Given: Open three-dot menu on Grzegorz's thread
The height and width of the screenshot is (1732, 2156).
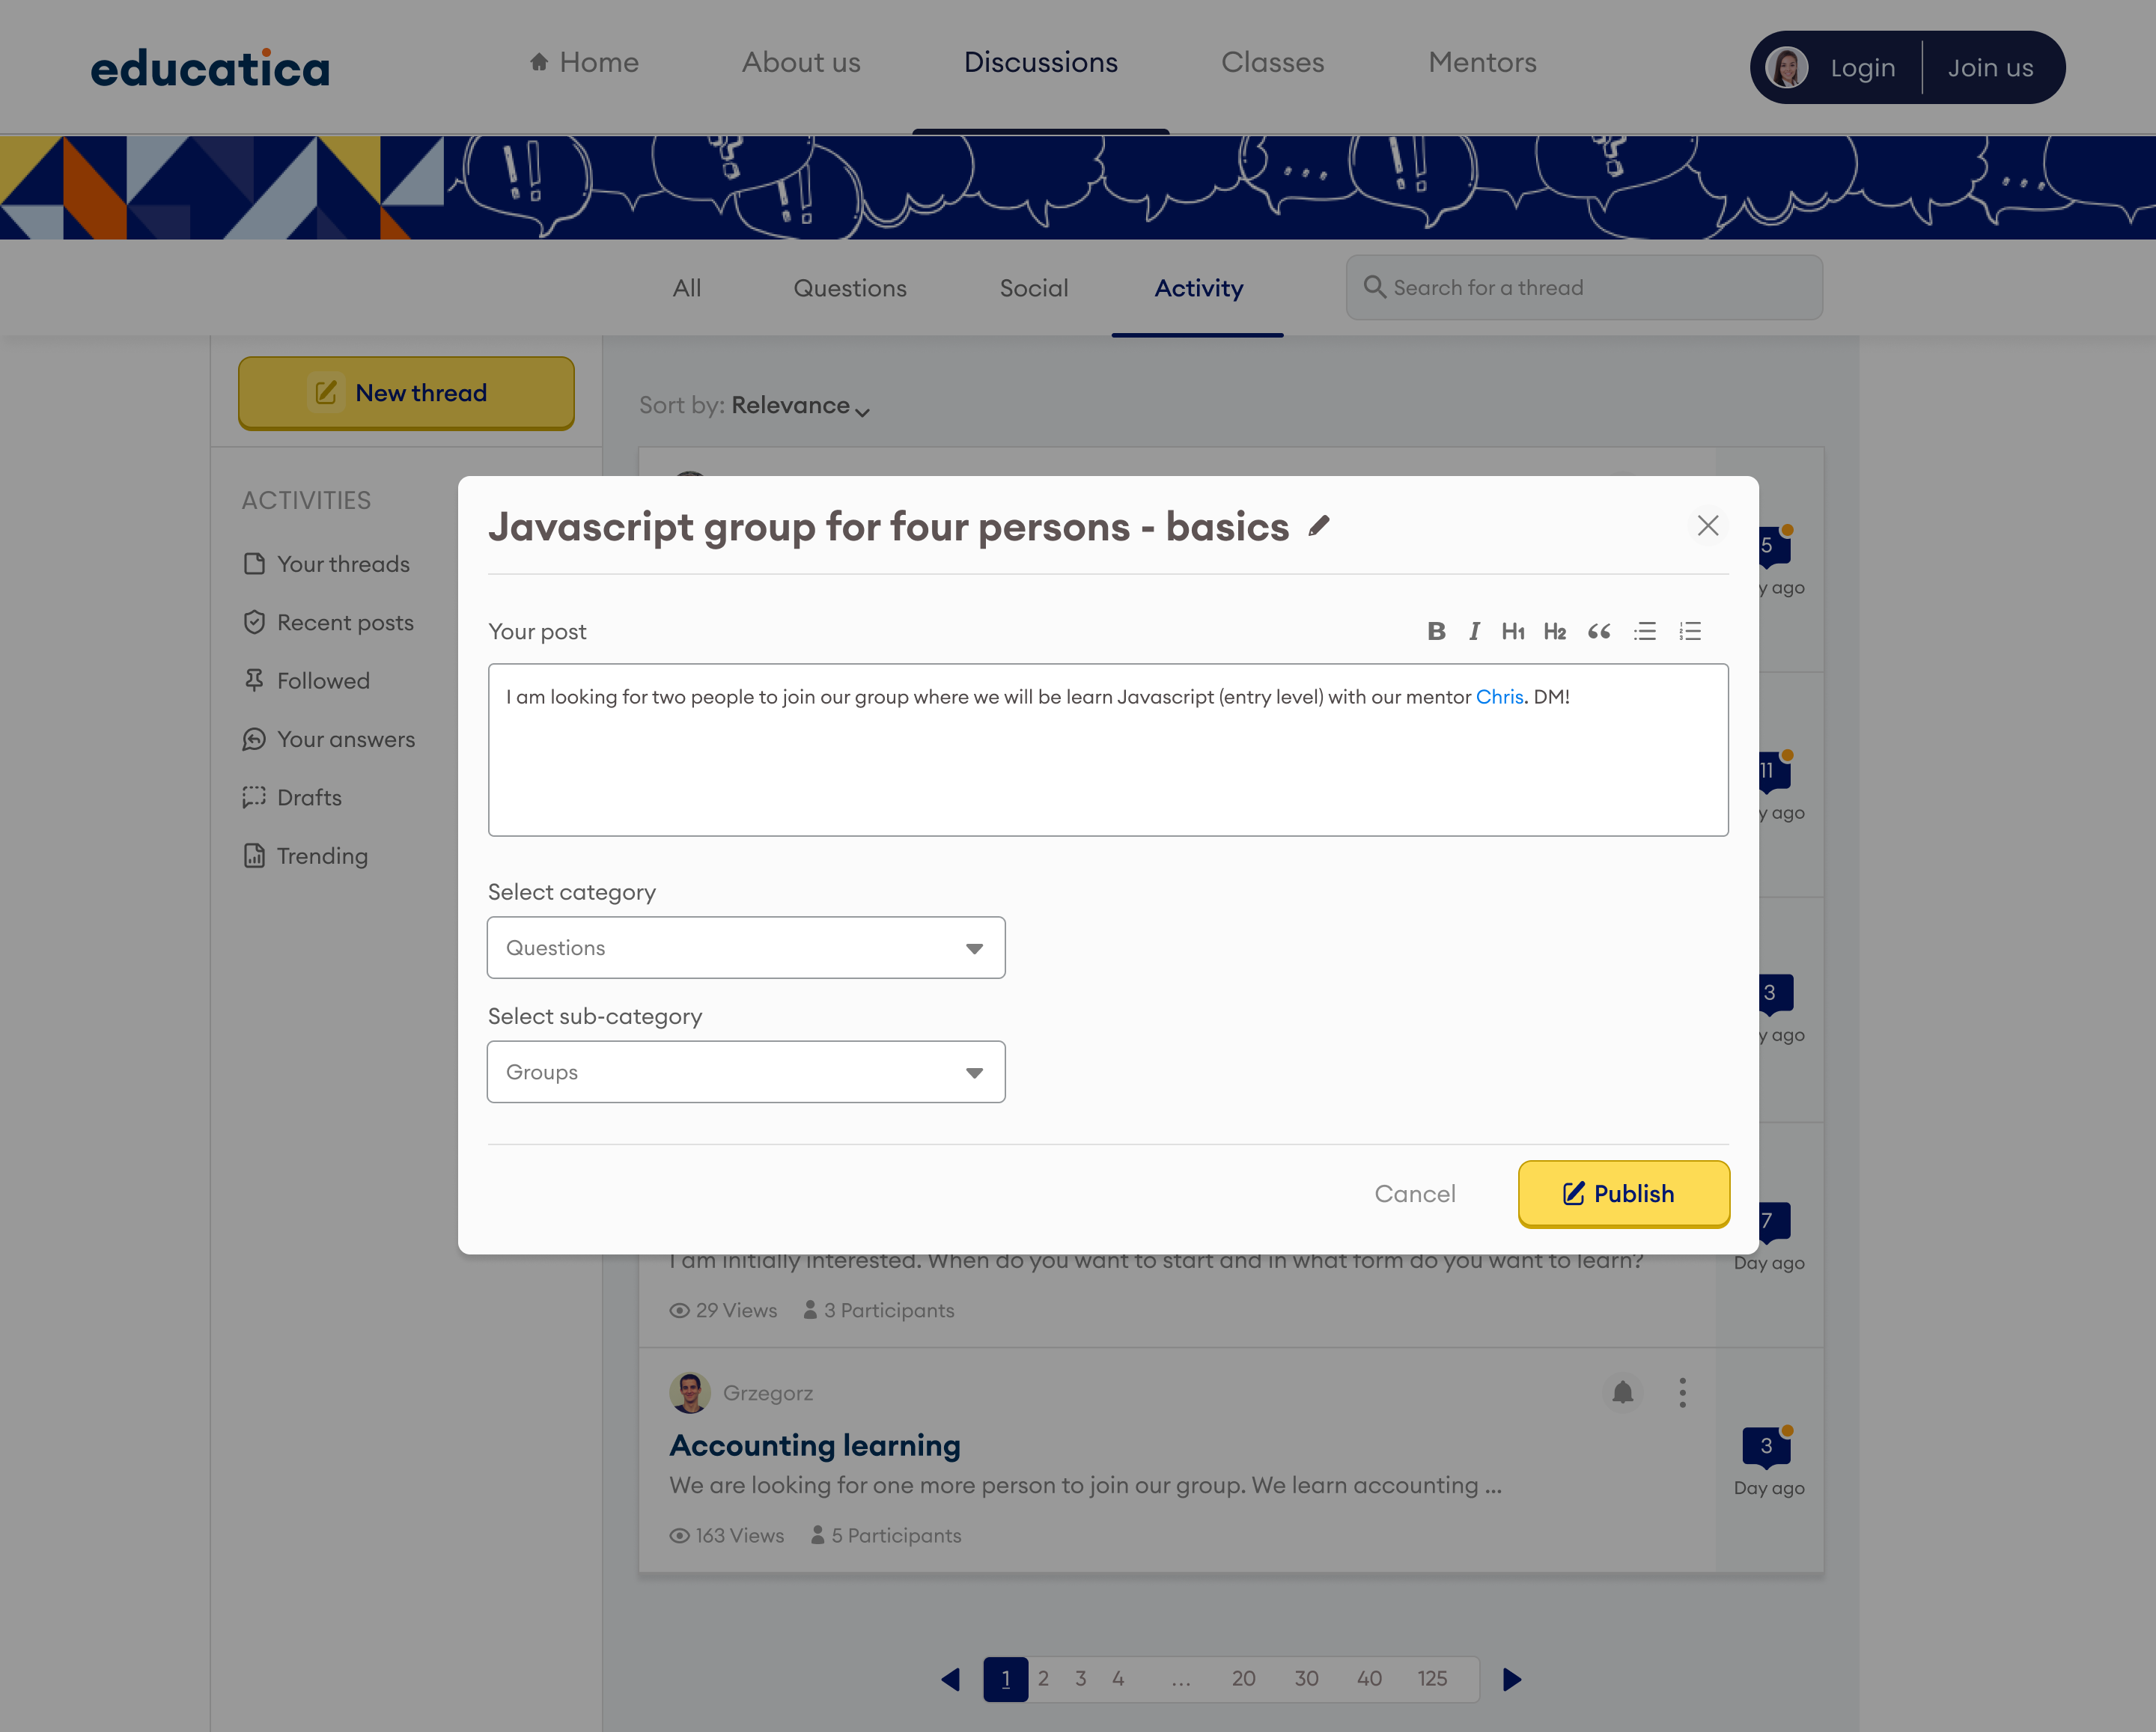Looking at the screenshot, I should 1682,1392.
